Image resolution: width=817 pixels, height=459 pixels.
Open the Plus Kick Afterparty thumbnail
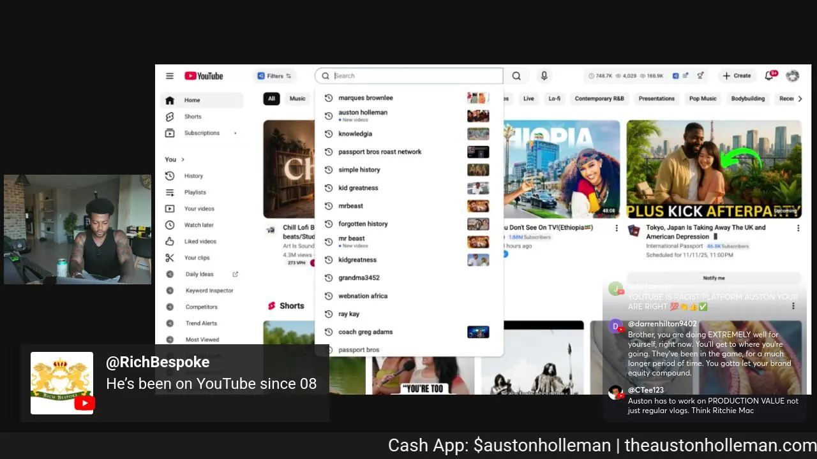(714, 170)
